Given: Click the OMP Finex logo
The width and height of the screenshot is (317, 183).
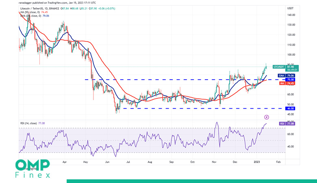Looking at the screenshot, I should click(x=33, y=169).
